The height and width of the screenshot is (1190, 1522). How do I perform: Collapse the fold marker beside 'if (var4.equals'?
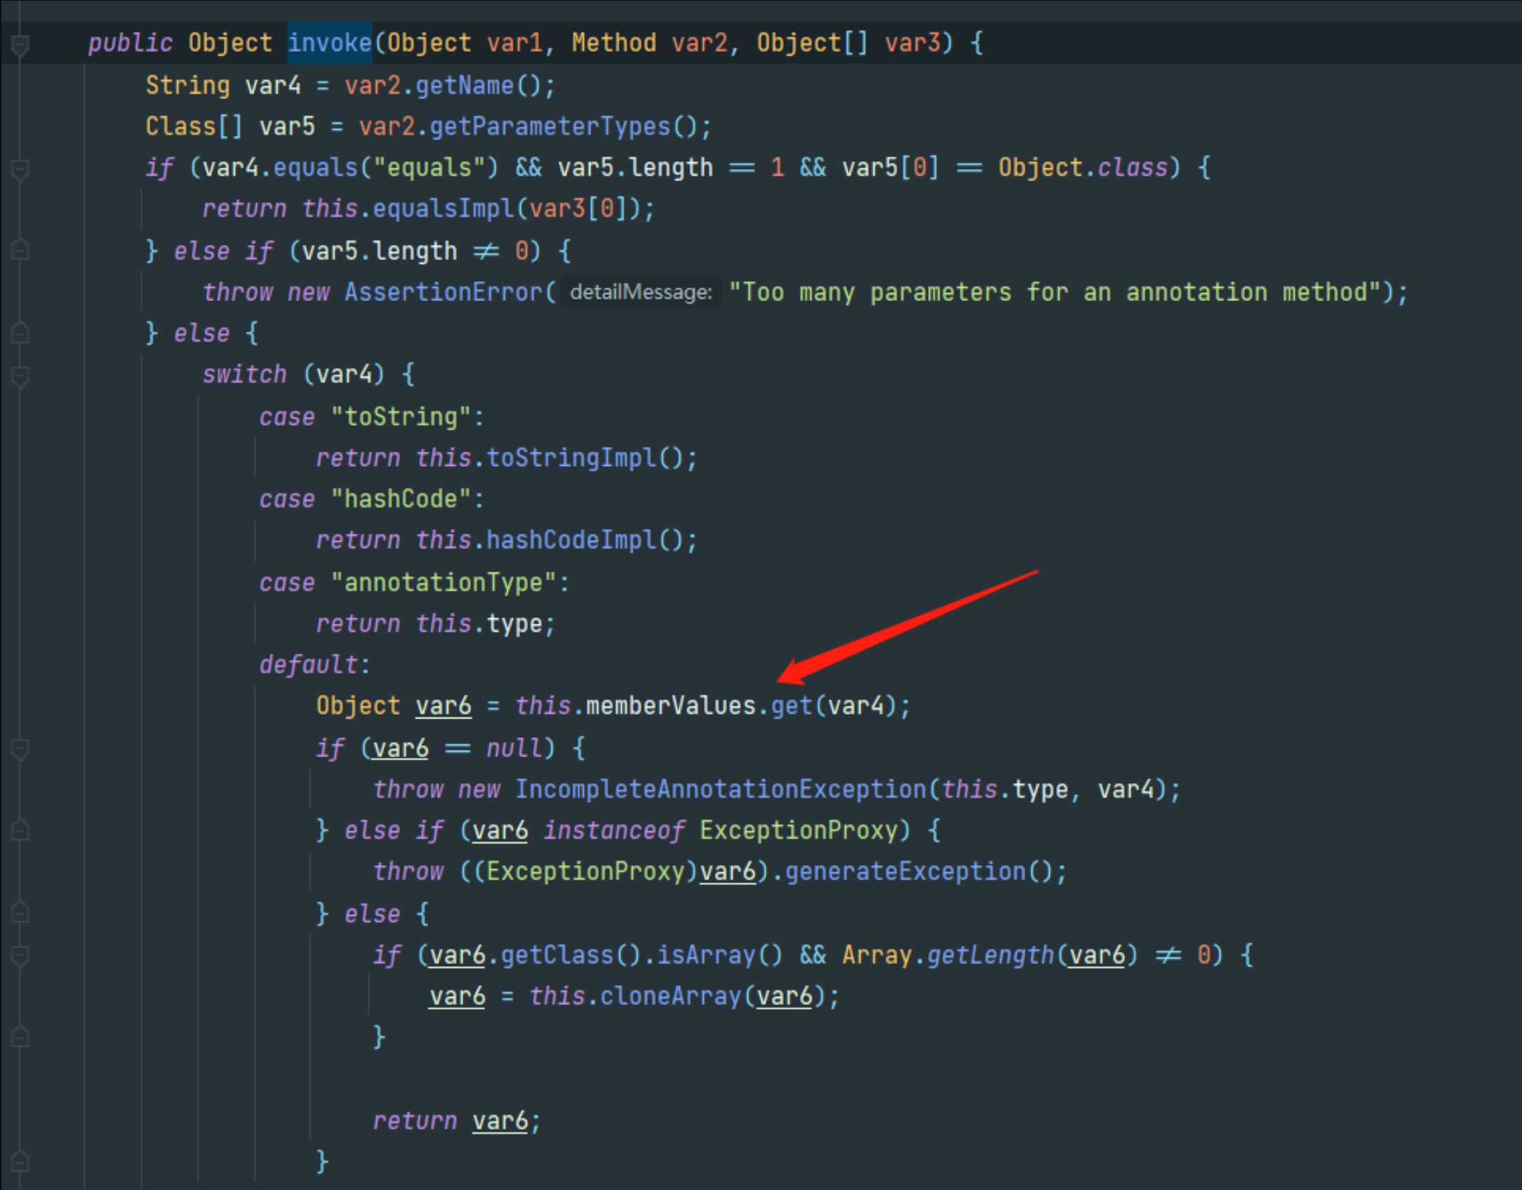[x=20, y=169]
